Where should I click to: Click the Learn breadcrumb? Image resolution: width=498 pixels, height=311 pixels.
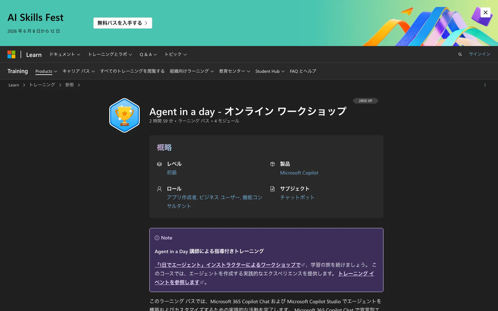click(x=14, y=85)
